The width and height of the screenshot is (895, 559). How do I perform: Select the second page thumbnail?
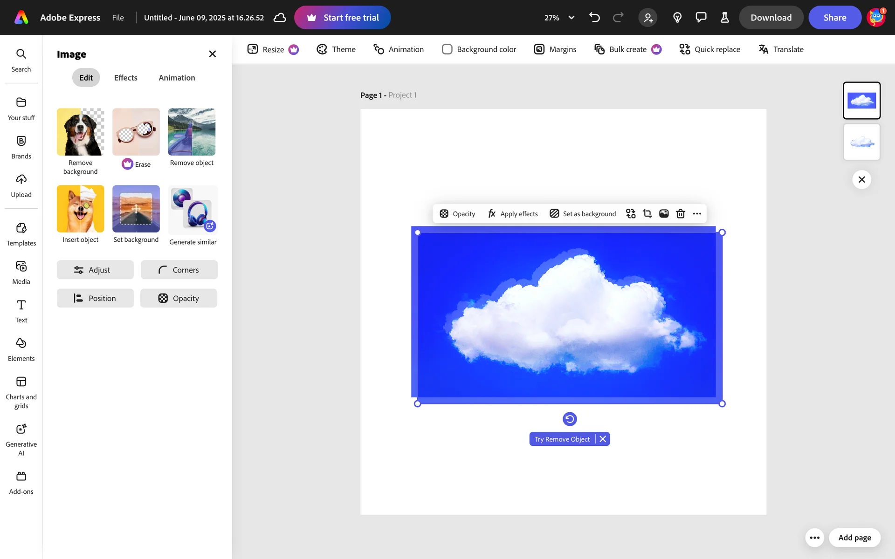point(861,142)
